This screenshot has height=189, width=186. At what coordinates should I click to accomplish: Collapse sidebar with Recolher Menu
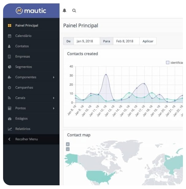(x=26, y=139)
